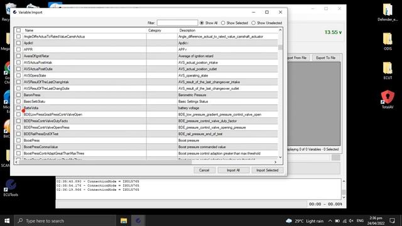The height and width of the screenshot is (226, 402).
Task: Click Import From File in main window
Action: click(298, 58)
